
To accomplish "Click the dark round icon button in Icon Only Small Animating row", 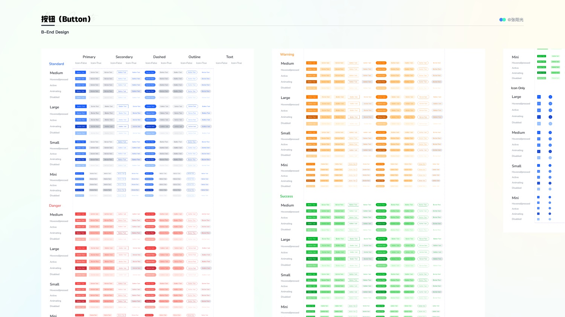I will click(x=550, y=183).
